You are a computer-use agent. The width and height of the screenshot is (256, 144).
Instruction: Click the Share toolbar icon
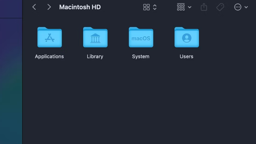pyautogui.click(x=204, y=7)
